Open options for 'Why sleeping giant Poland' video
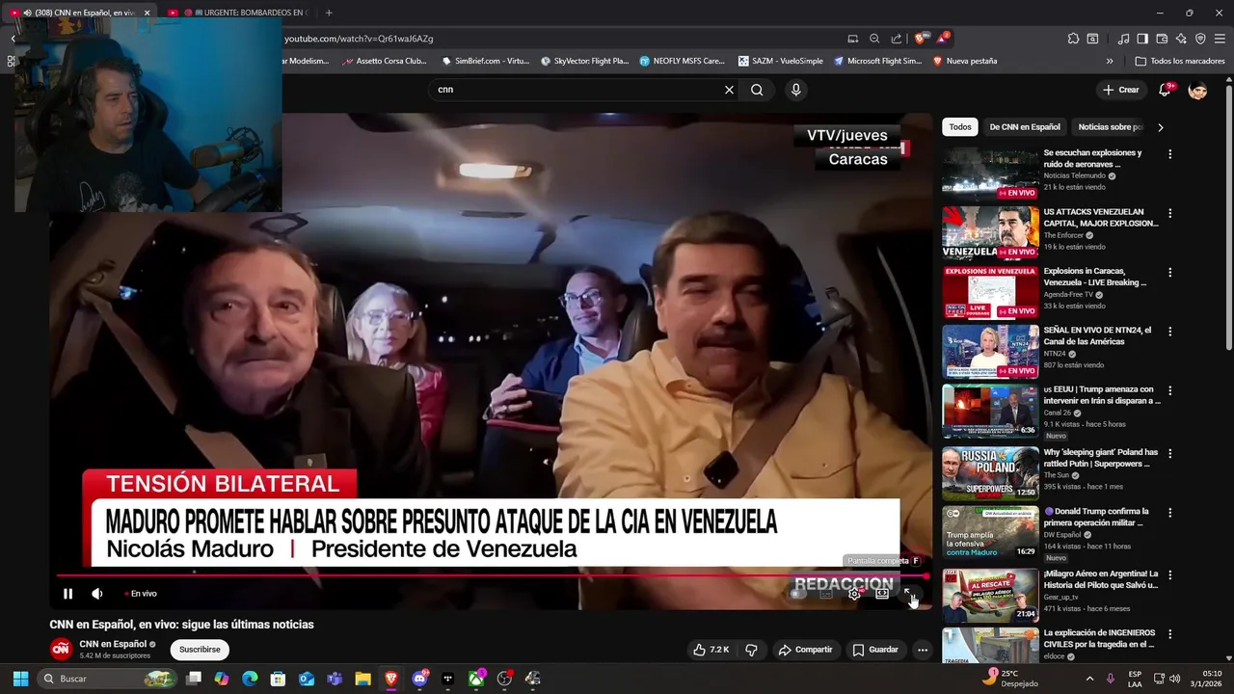Viewport: 1234px width, 694px height. [1170, 454]
